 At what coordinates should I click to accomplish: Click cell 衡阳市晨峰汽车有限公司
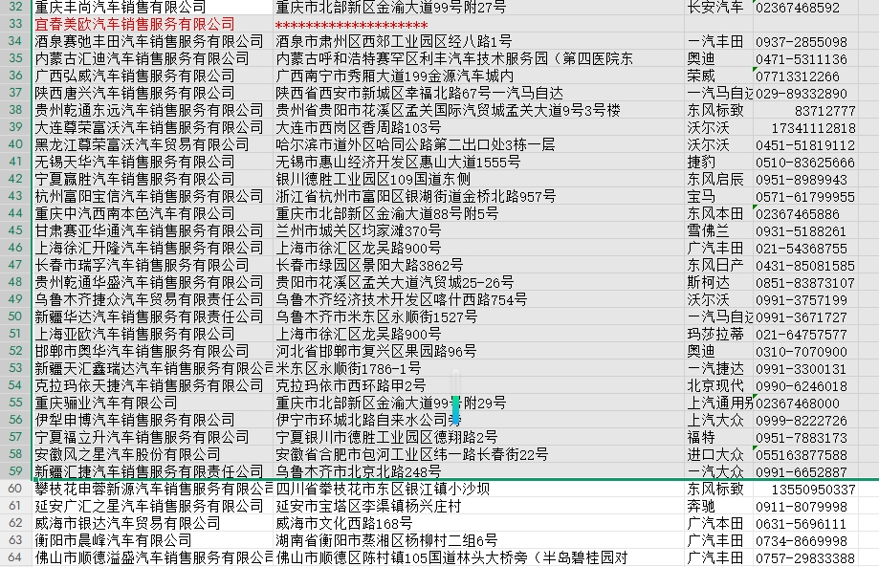click(x=152, y=540)
